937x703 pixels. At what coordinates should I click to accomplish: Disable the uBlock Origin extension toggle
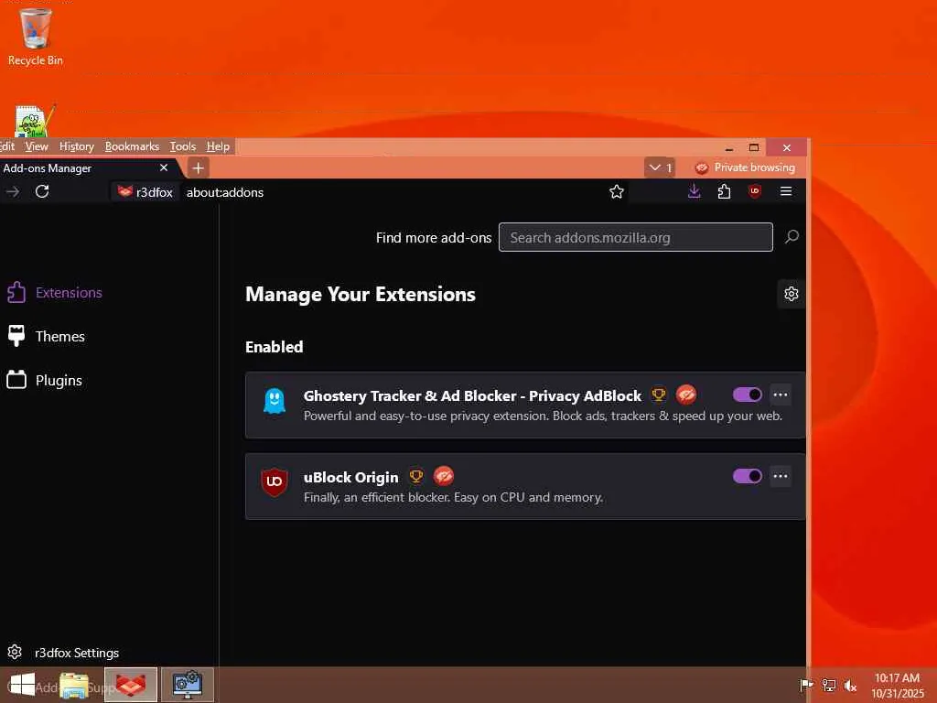747,476
